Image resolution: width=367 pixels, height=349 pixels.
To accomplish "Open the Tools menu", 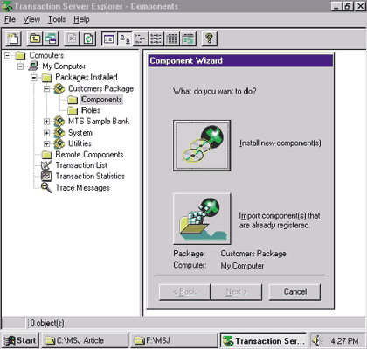I will (57, 19).
